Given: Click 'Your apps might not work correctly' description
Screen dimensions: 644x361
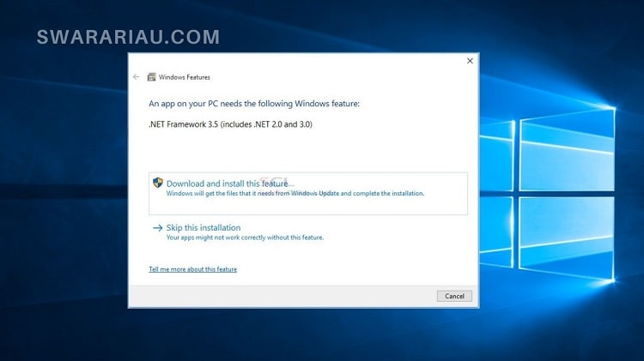Looking at the screenshot, I should click(x=245, y=238).
